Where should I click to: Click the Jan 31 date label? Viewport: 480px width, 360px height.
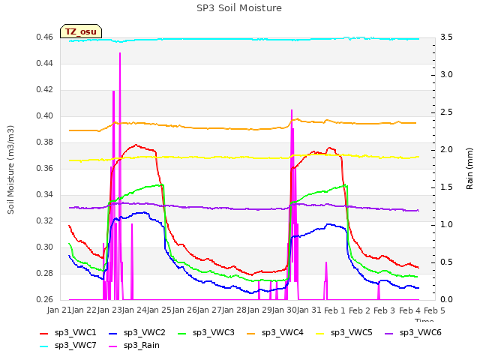[310, 310]
